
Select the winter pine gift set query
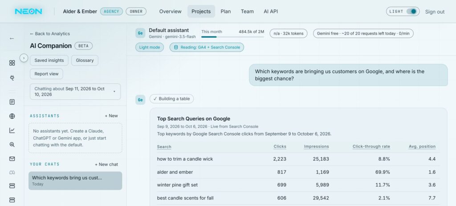pyautogui.click(x=177, y=185)
